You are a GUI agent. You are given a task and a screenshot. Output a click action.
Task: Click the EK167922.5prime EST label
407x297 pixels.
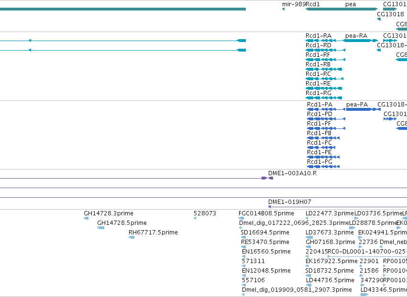click(331, 262)
